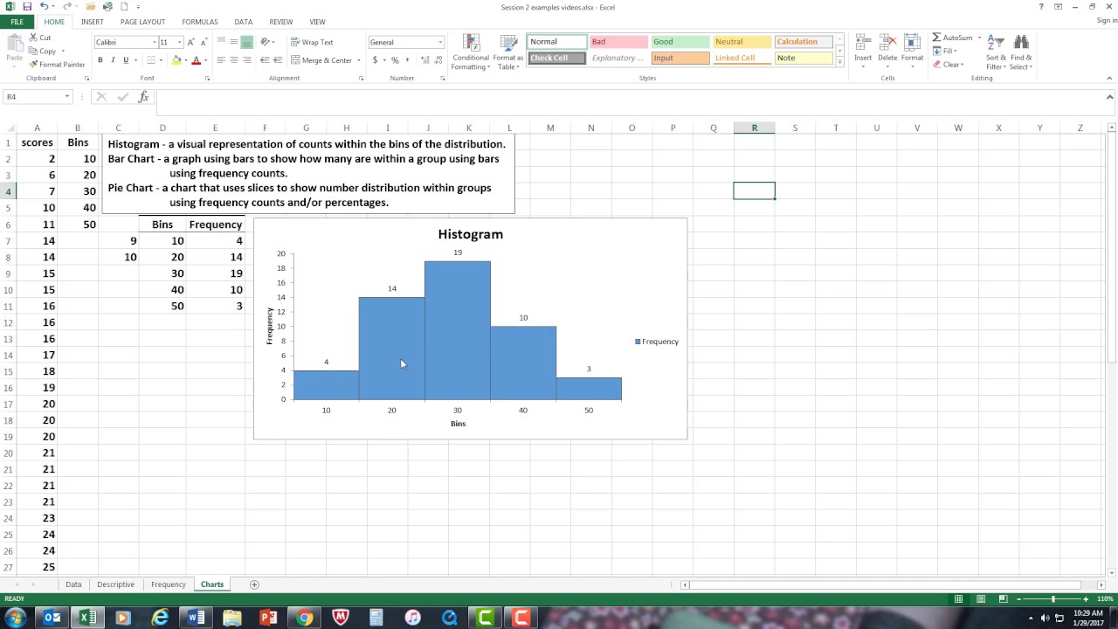Click the Insert cells icon

(x=863, y=43)
